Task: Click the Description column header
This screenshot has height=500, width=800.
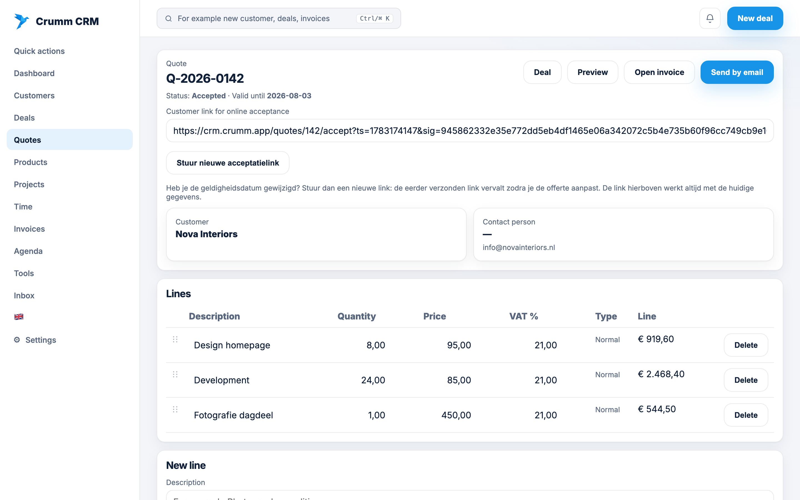Action: [214, 316]
